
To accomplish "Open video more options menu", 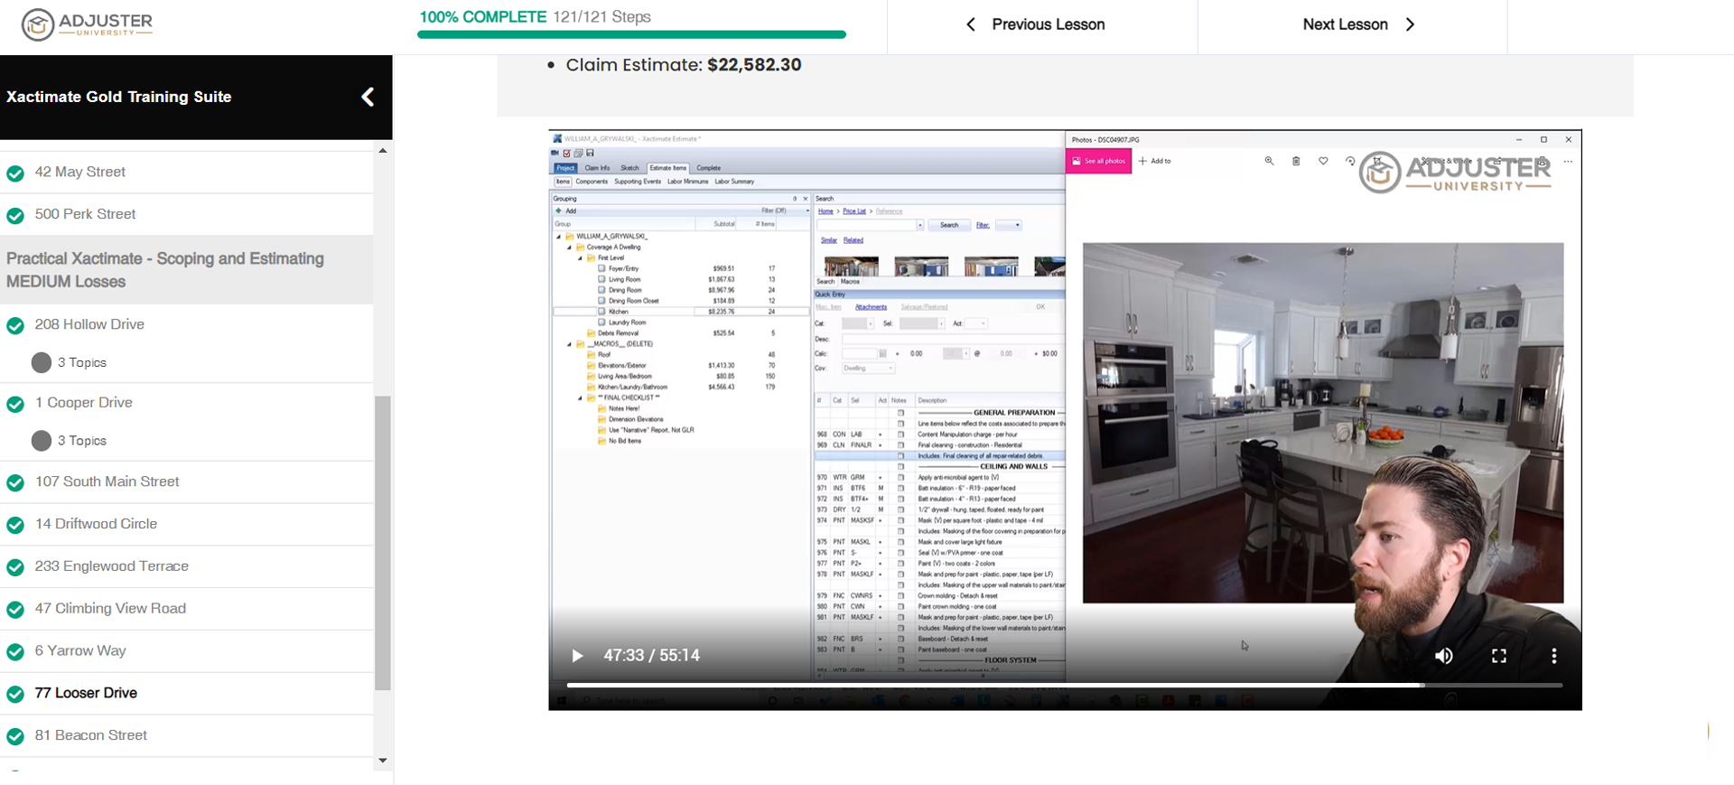I will coord(1553,656).
